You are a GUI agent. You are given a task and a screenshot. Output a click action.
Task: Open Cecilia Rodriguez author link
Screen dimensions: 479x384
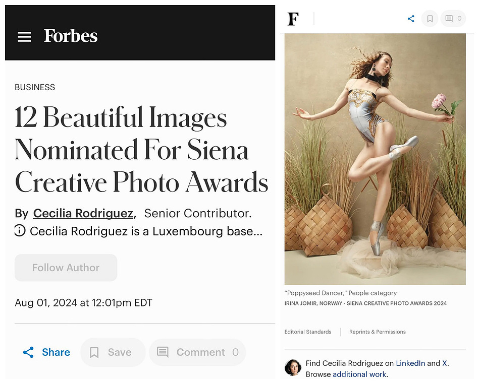click(83, 213)
